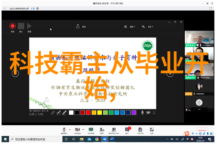Select the second participant video thumbnail
This screenshot has width=217, height=145.
tap(199, 55)
